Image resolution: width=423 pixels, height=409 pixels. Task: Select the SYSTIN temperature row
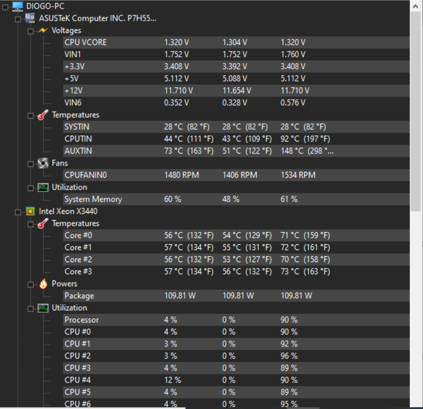tap(236, 127)
